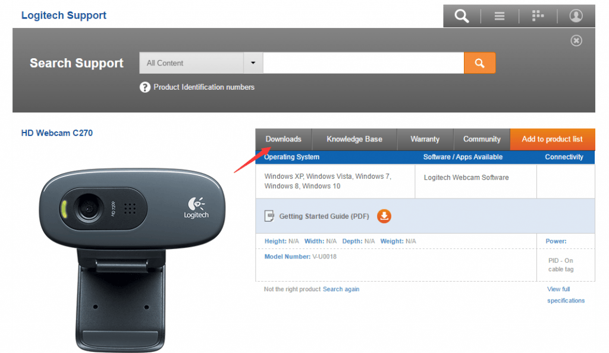Open the All Content filter dropdown

pyautogui.click(x=190, y=62)
